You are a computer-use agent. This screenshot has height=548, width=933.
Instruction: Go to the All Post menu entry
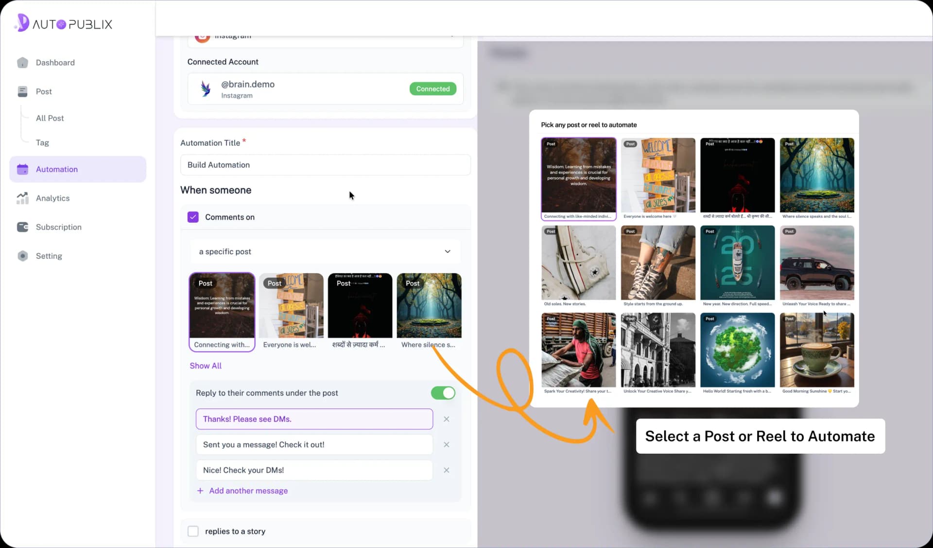coord(49,118)
